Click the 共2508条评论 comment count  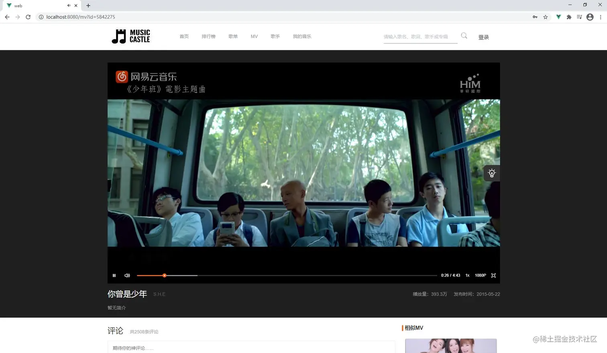click(144, 332)
